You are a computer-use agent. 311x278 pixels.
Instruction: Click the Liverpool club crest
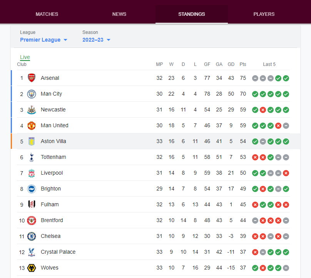tap(32, 173)
